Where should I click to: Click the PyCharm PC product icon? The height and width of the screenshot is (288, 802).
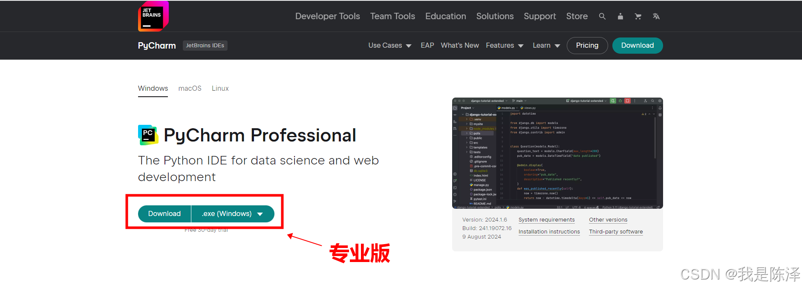[148, 135]
